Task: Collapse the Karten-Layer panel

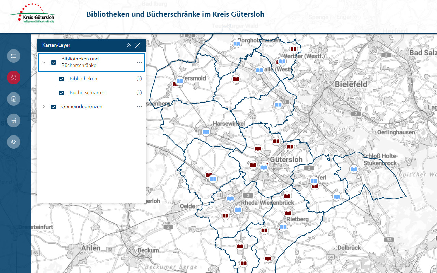Action: pos(129,45)
